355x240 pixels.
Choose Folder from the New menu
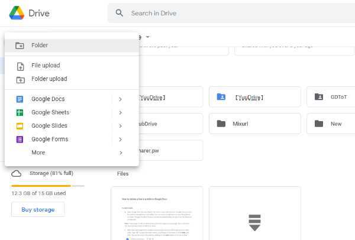point(72,46)
